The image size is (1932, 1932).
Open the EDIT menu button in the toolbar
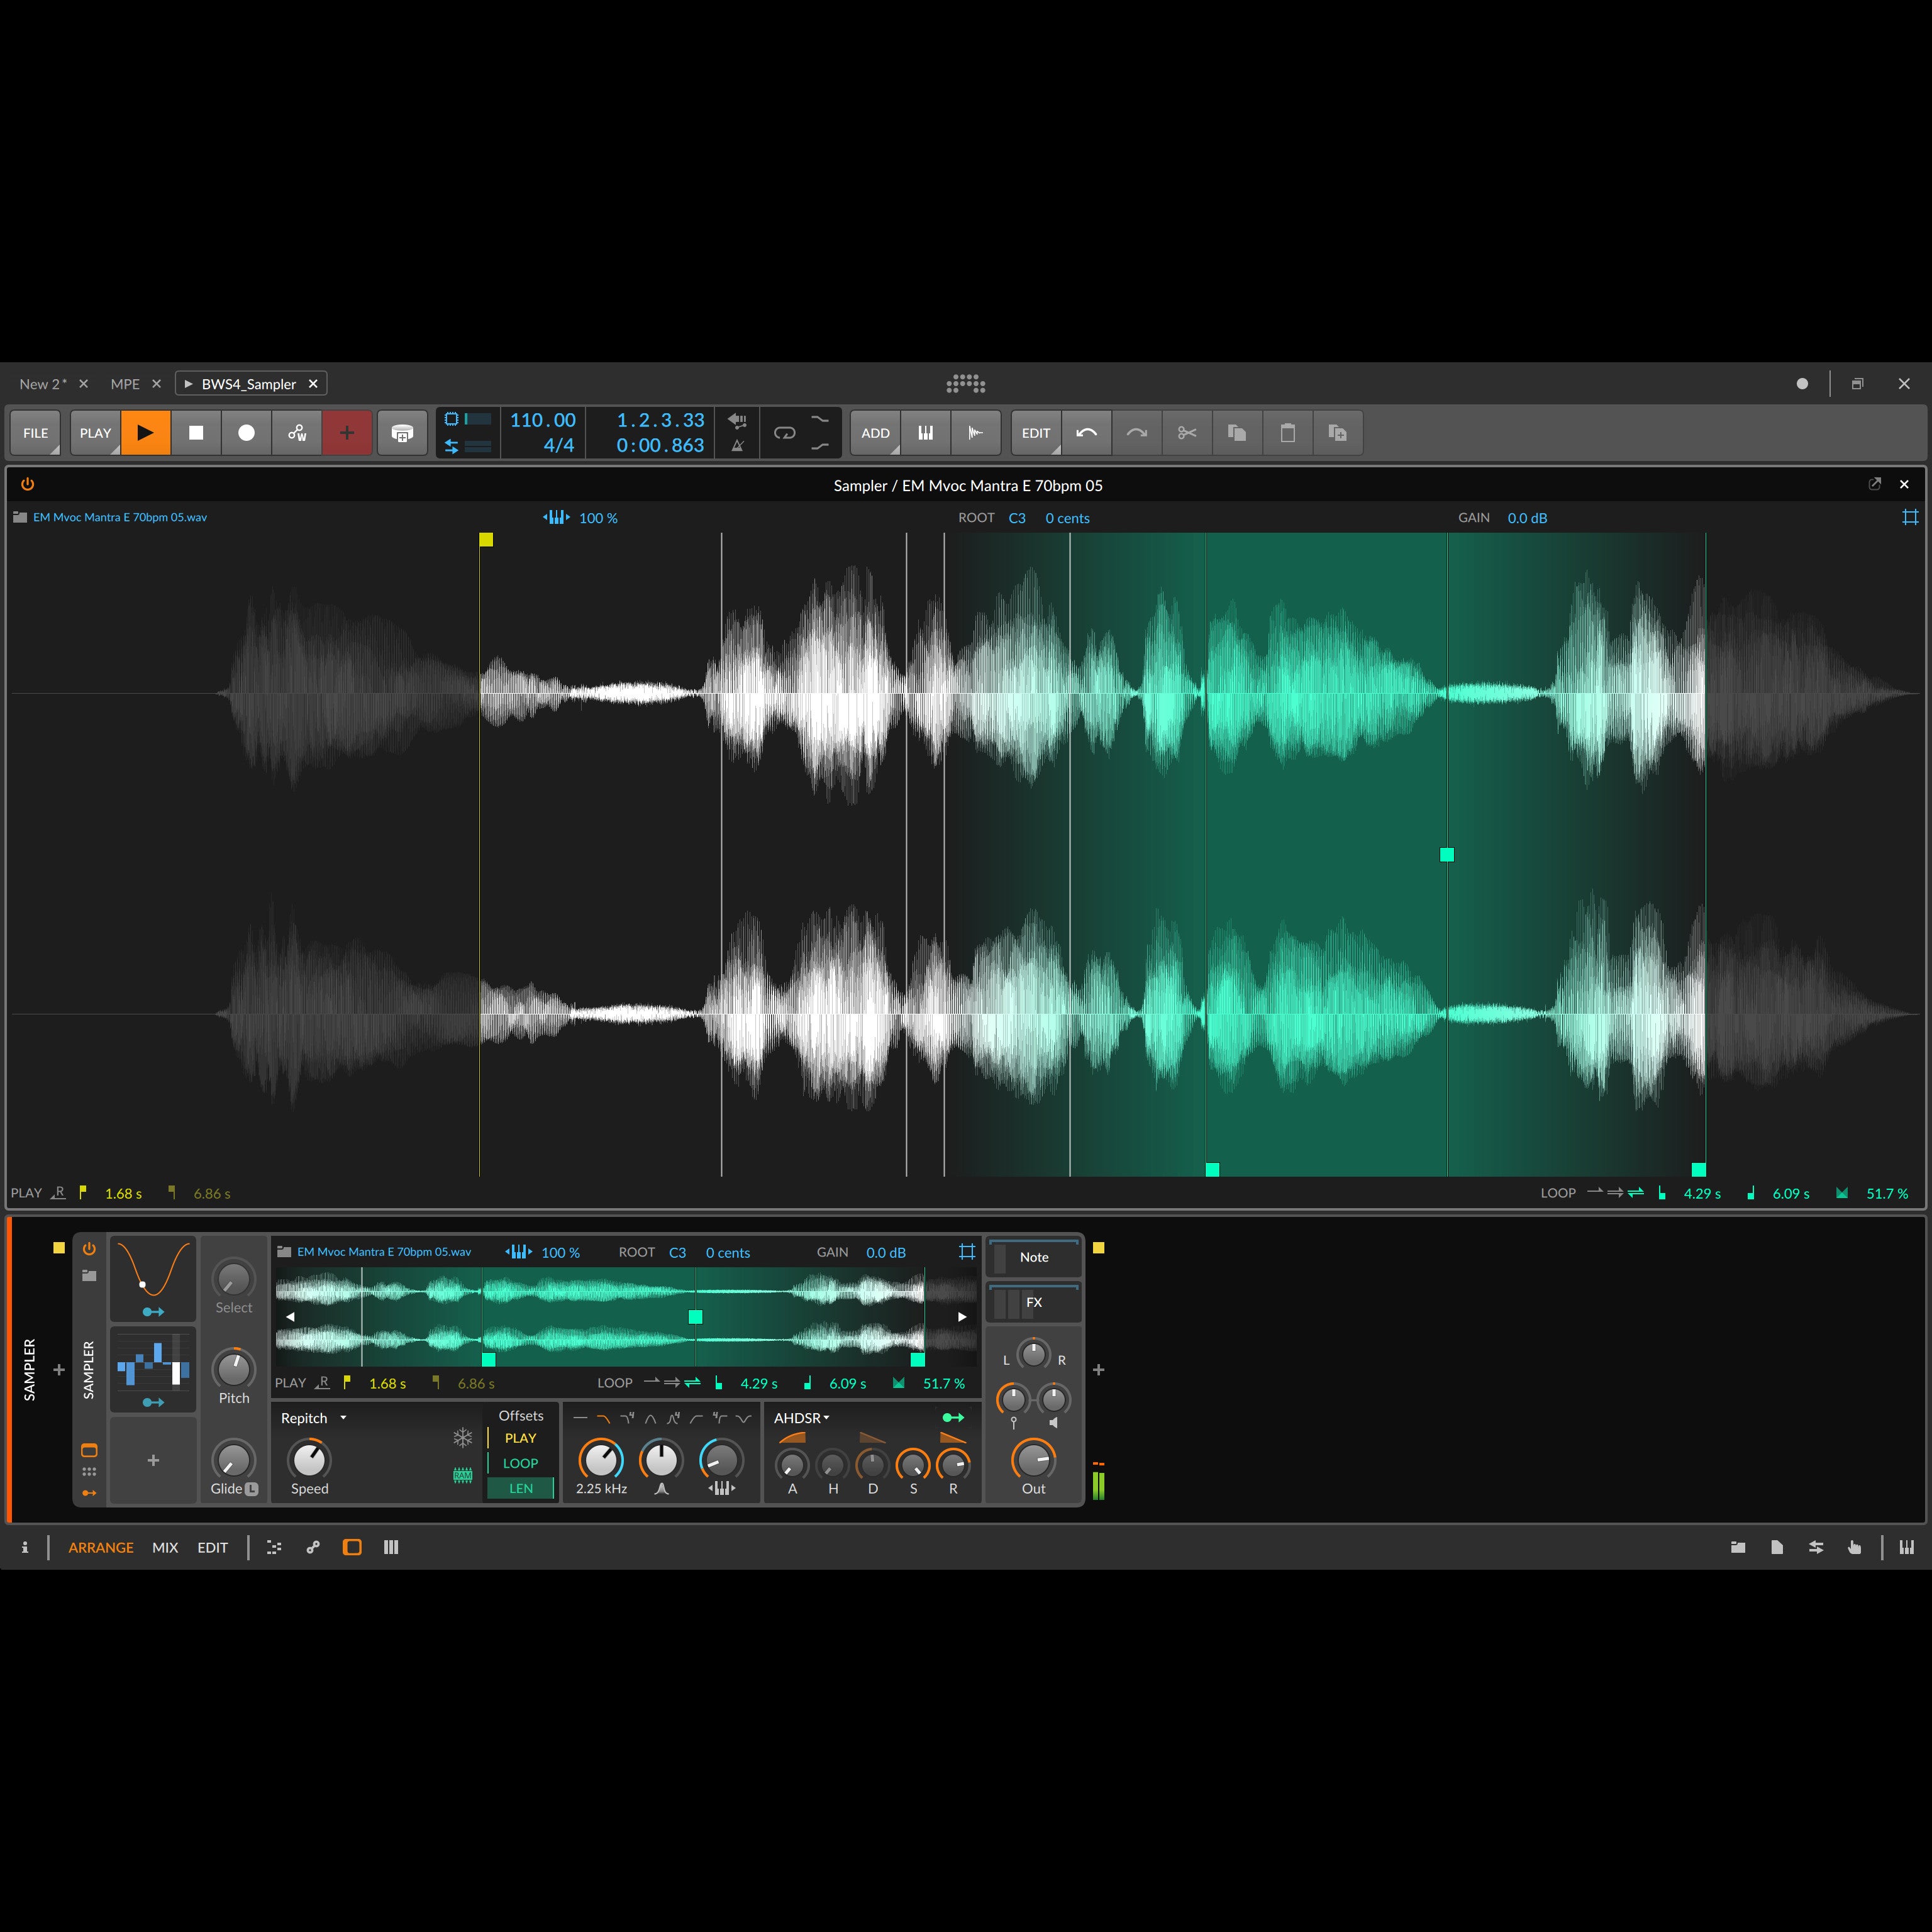coord(1036,433)
